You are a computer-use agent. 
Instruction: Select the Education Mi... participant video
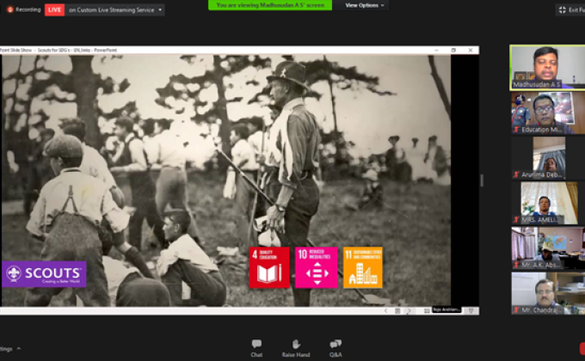pyautogui.click(x=547, y=113)
